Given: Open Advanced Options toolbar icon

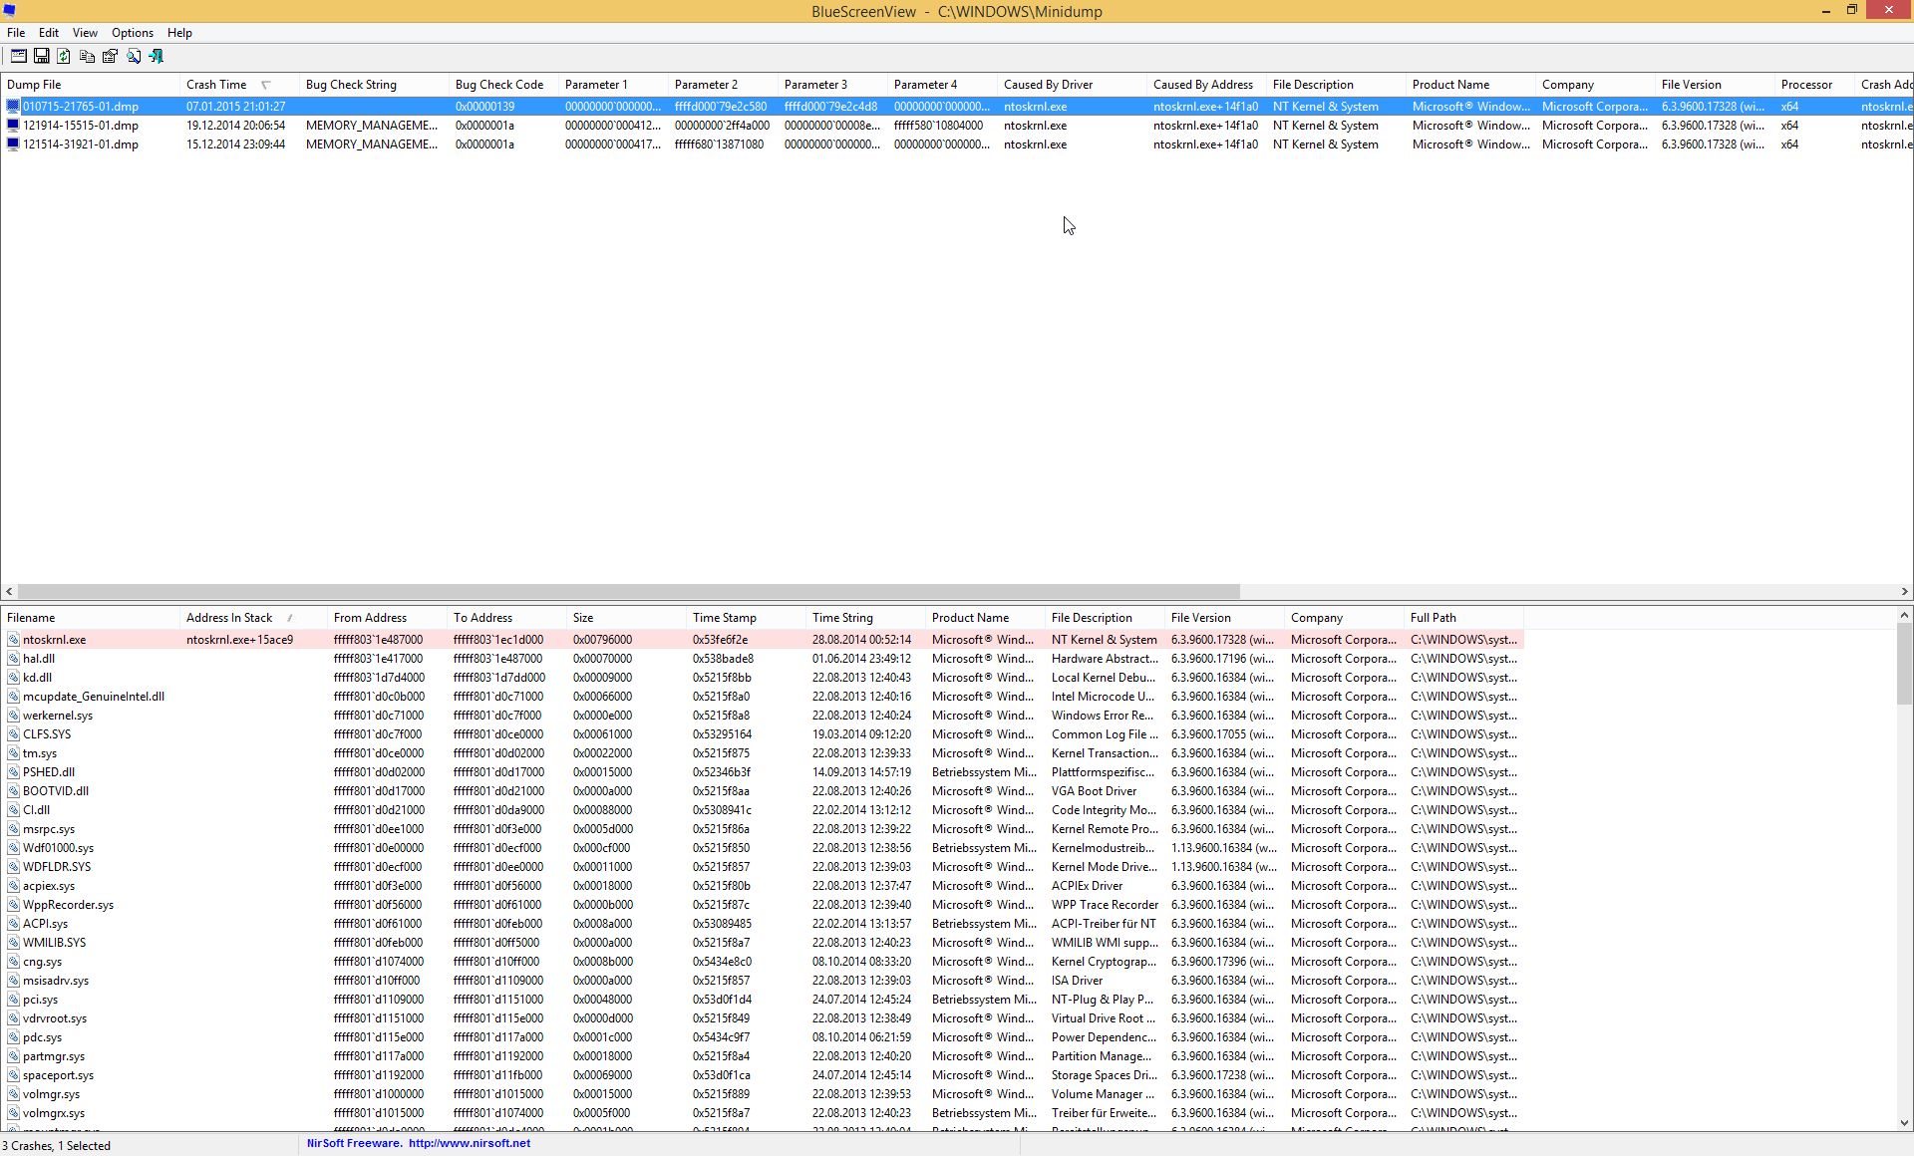Looking at the screenshot, I should (18, 57).
